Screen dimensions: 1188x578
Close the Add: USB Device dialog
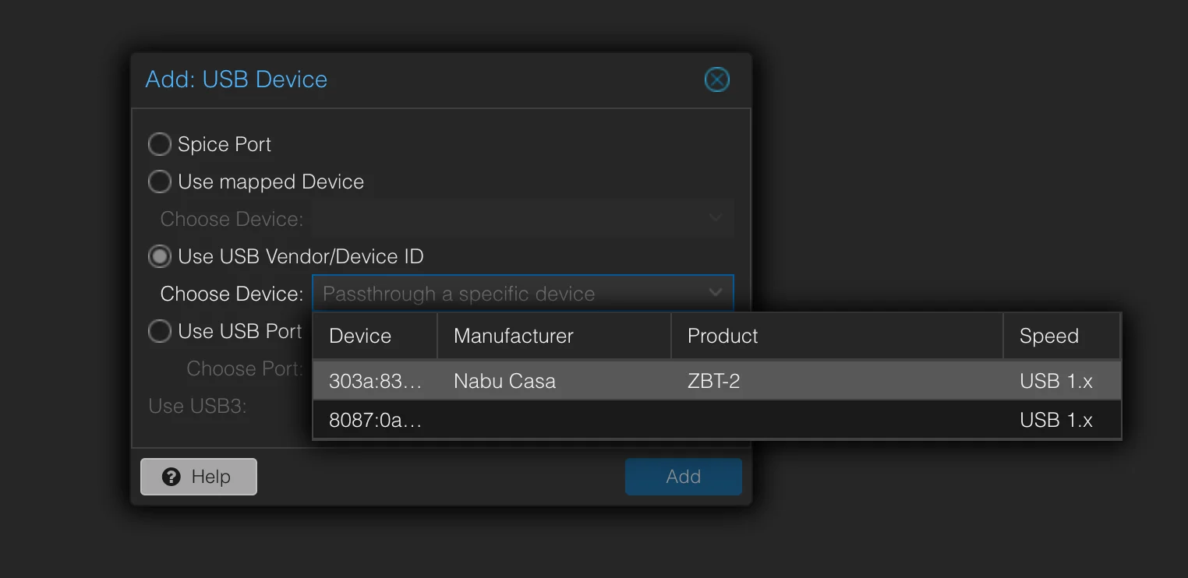pyautogui.click(x=716, y=79)
